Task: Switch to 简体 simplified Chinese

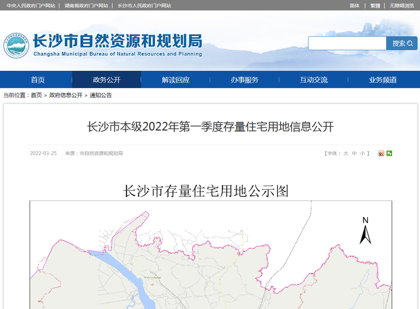Action: [355, 5]
